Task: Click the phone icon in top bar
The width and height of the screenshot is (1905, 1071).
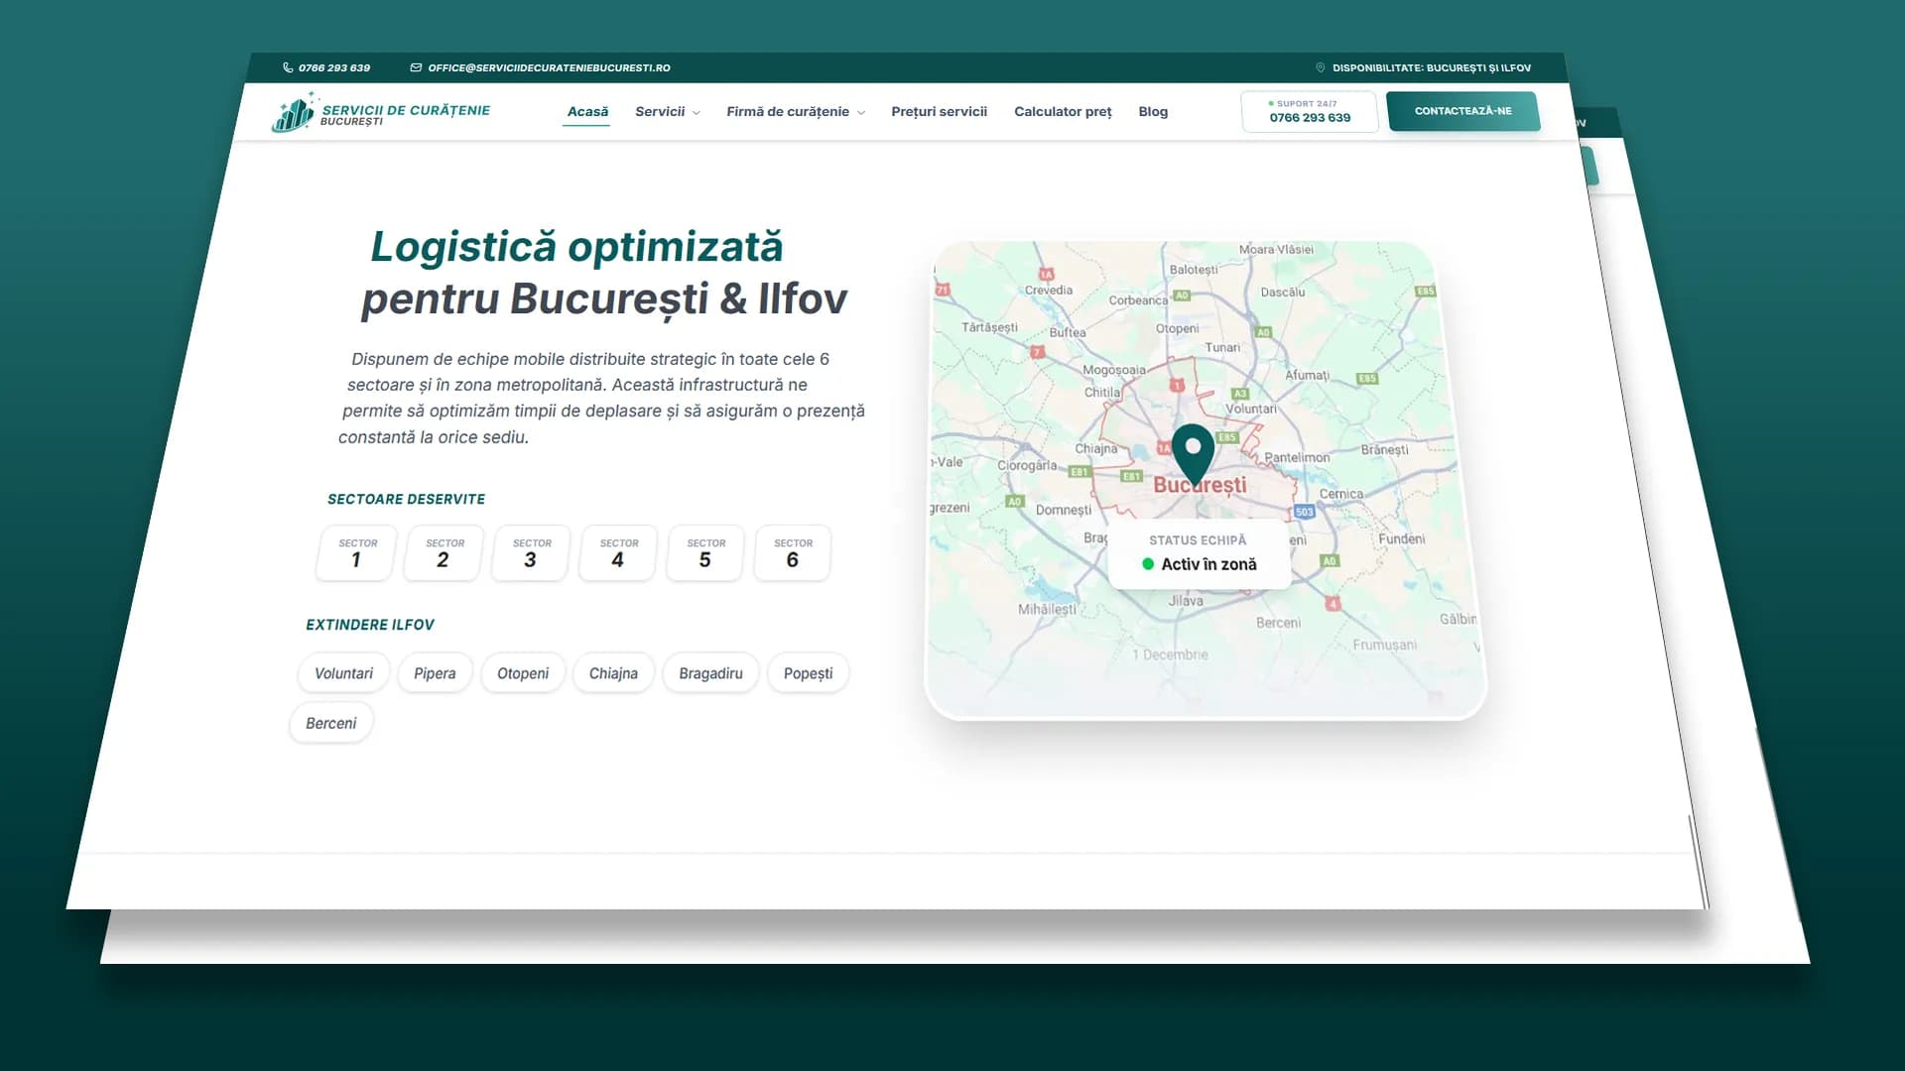Action: tap(288, 67)
